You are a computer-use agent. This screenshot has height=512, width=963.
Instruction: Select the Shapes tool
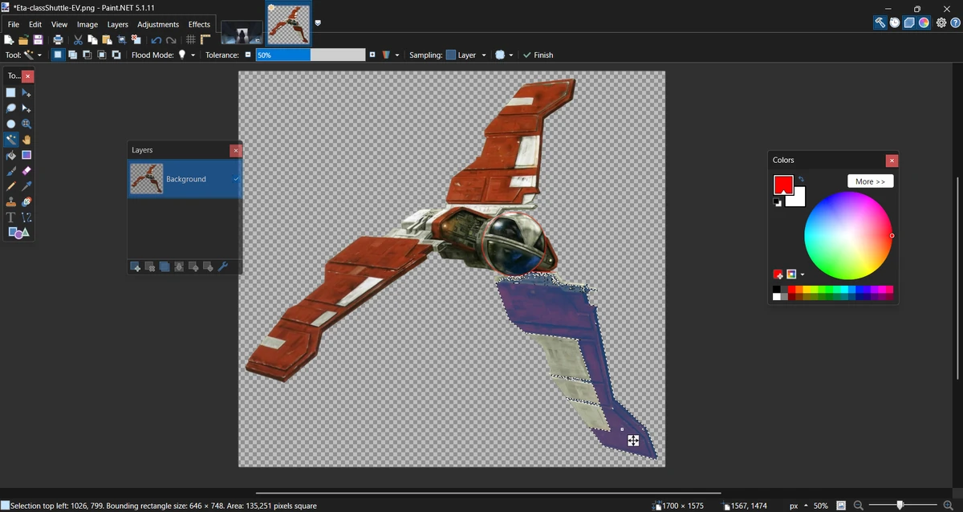coord(18,233)
